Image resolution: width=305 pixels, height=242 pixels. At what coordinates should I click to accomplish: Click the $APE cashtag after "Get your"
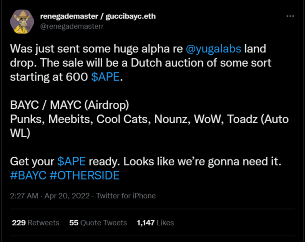pyautogui.click(x=71, y=161)
